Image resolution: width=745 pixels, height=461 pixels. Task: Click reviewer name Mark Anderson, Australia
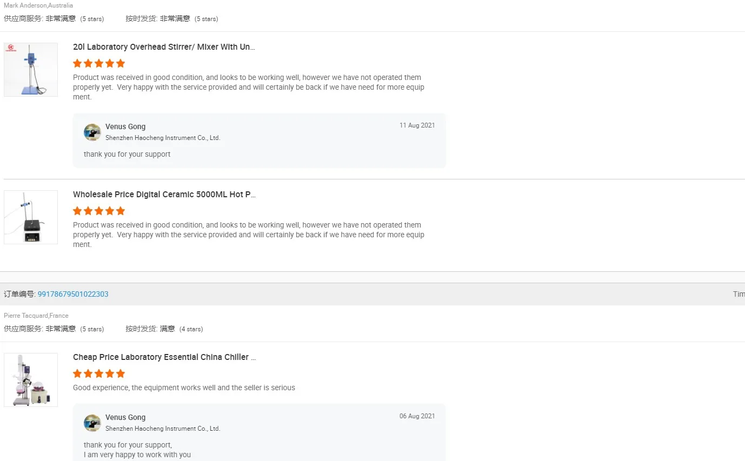pyautogui.click(x=38, y=5)
